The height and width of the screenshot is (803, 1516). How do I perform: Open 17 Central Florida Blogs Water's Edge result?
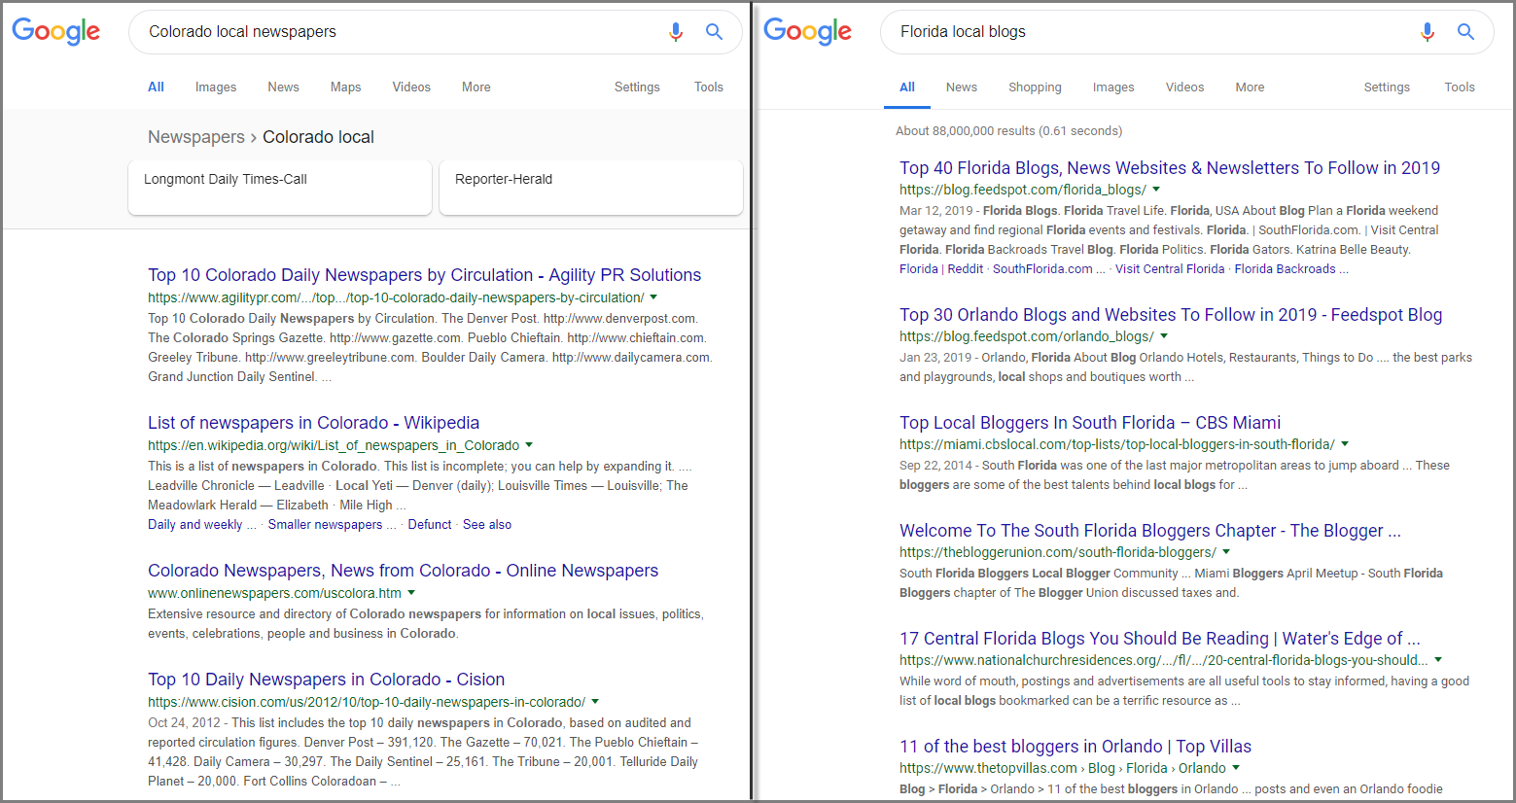point(1160,639)
